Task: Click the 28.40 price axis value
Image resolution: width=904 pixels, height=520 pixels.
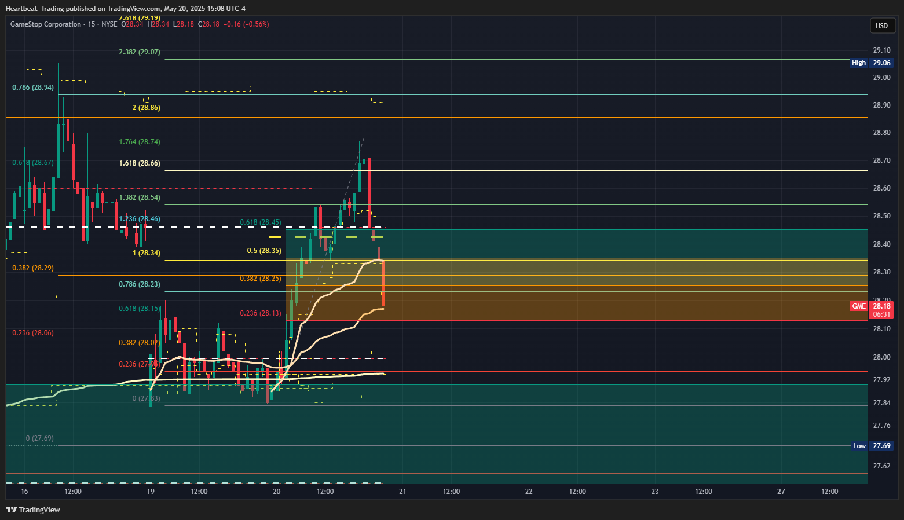Action: (881, 244)
